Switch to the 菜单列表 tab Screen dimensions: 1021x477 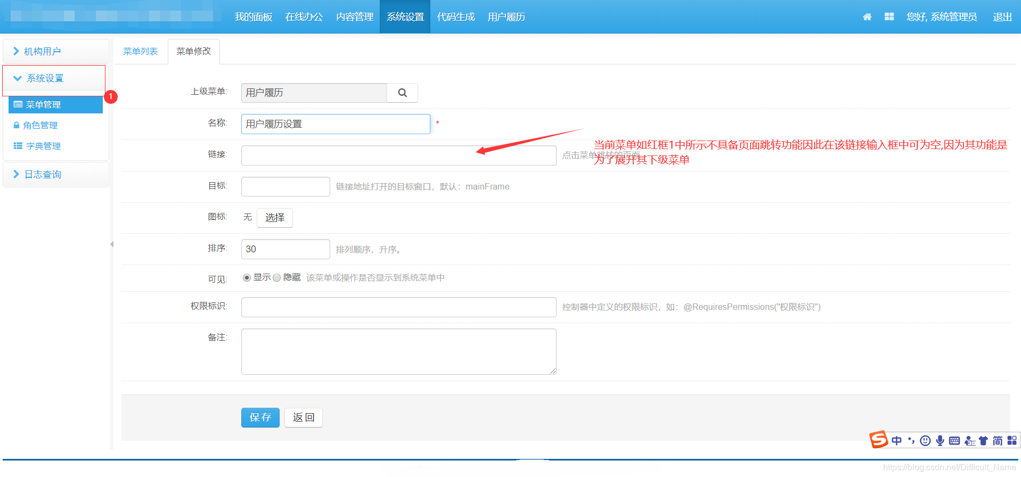point(141,52)
